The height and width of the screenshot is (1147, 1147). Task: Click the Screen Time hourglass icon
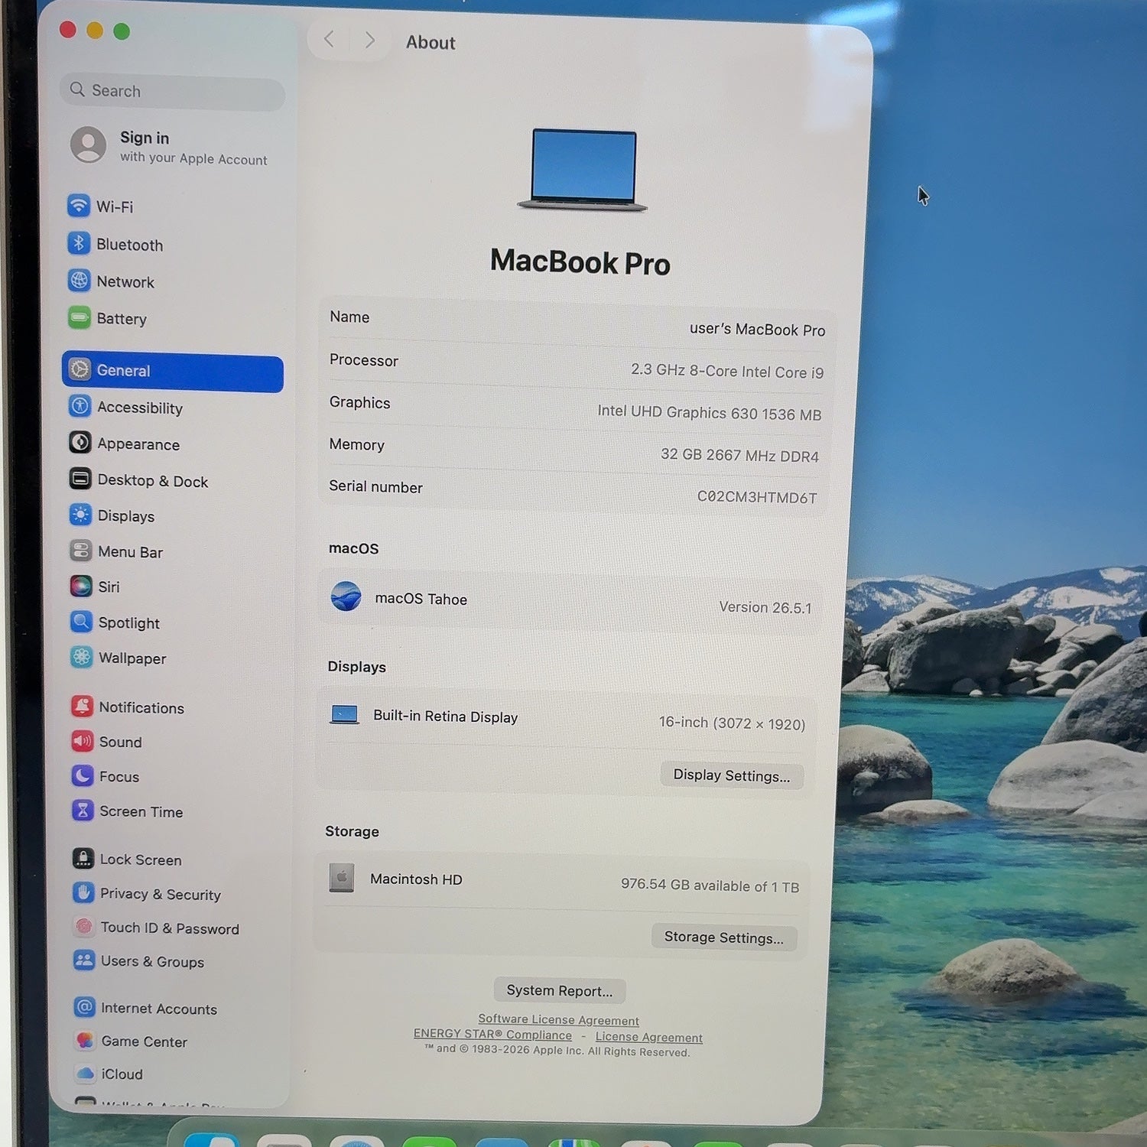click(83, 811)
